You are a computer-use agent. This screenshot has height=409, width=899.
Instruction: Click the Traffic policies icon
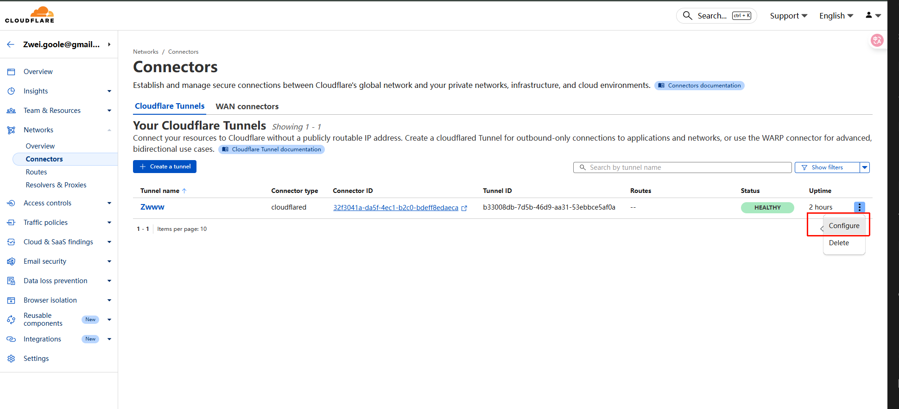click(11, 223)
